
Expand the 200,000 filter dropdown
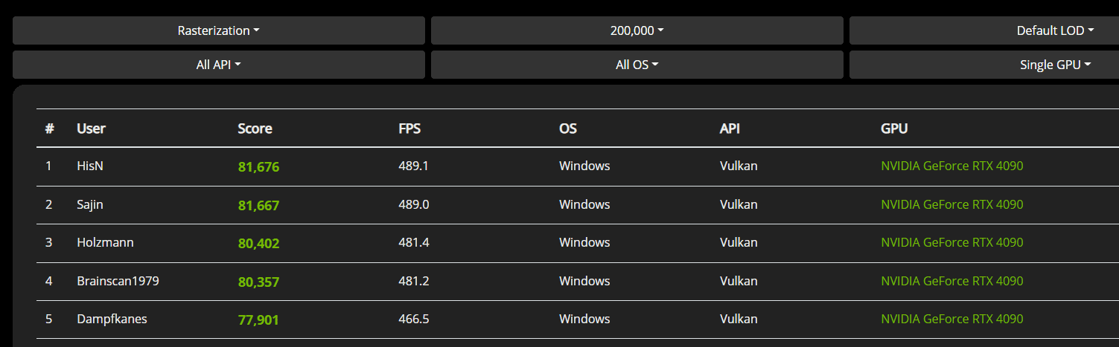[637, 30]
